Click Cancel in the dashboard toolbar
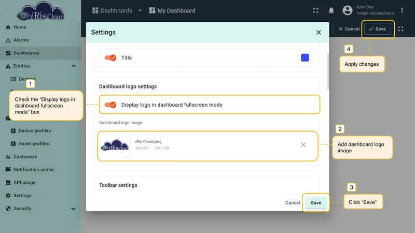The height and width of the screenshot is (233, 415). coord(349,29)
